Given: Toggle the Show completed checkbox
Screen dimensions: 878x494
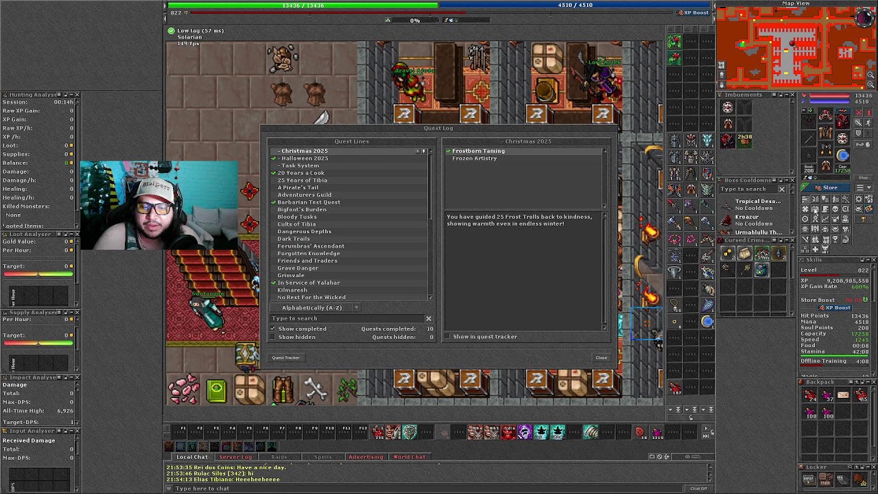Looking at the screenshot, I should click(x=273, y=329).
